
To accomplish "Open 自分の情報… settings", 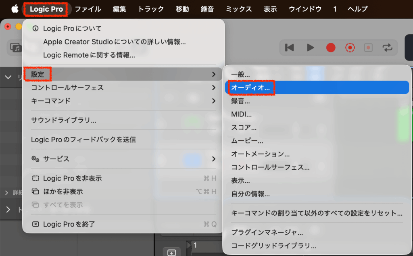I will point(317,194).
